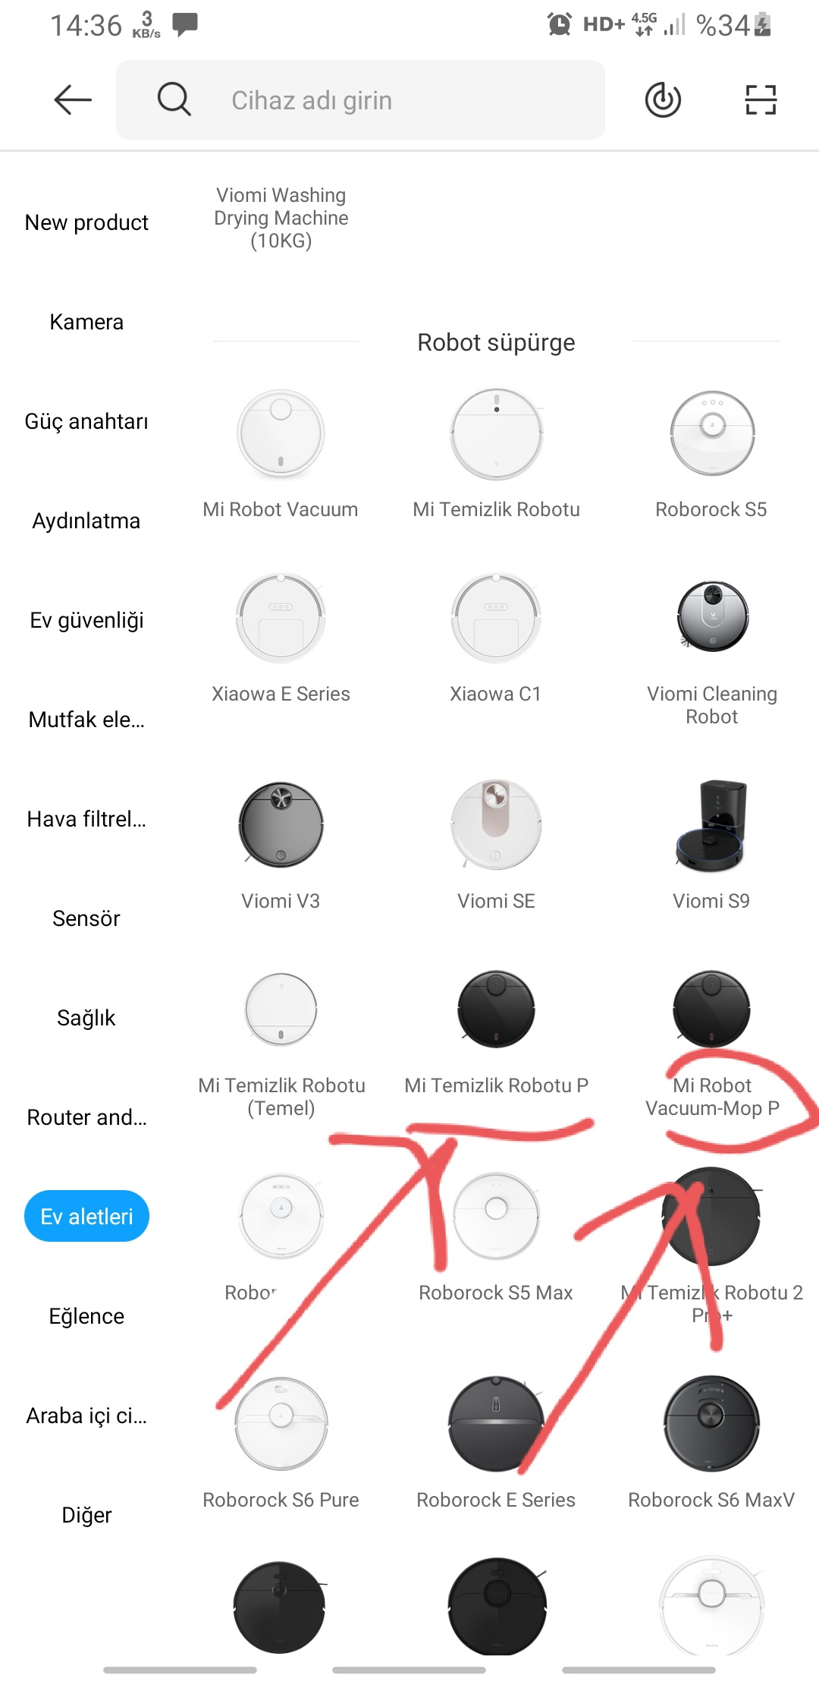The height and width of the screenshot is (1685, 819).
Task: Select the Roborock S5 vacuum icon
Action: tap(712, 433)
